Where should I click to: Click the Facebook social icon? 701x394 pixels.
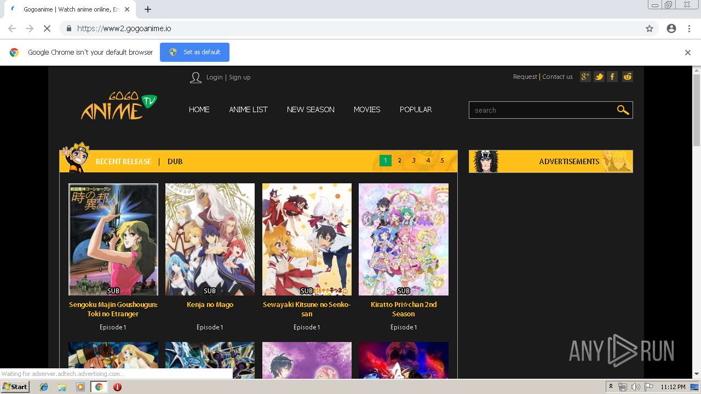point(613,77)
